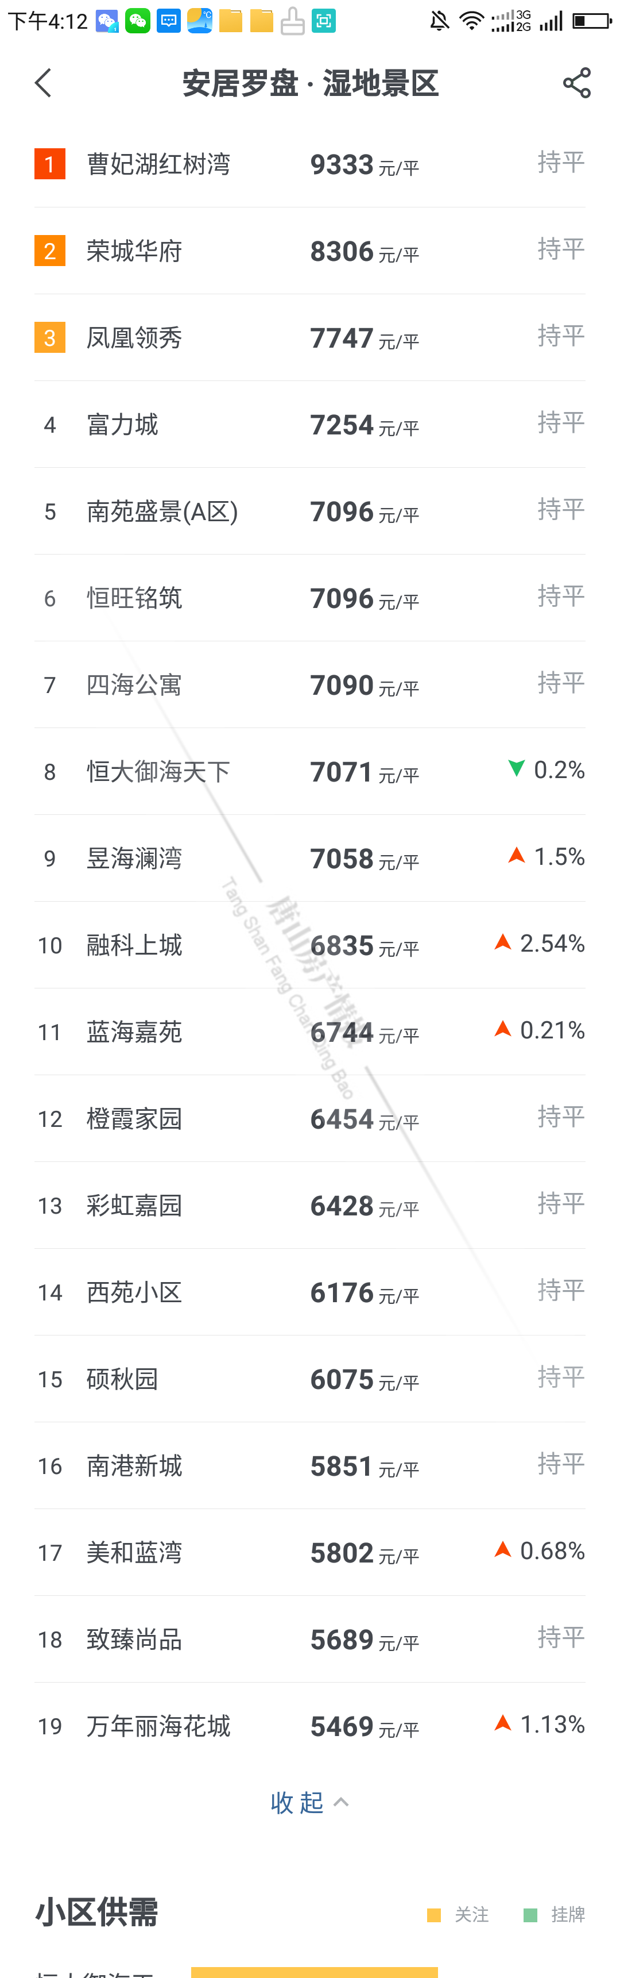Toggle the 挂牌 legend item

[555, 1914]
